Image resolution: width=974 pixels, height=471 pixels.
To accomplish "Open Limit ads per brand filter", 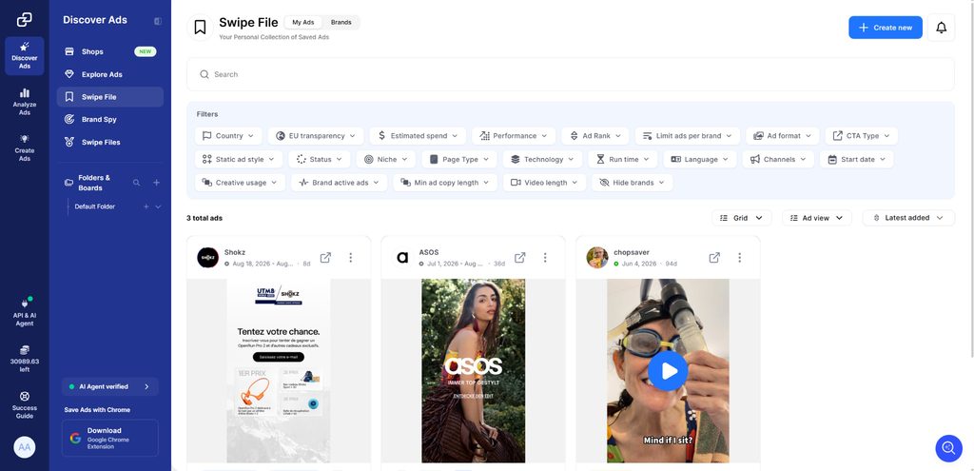I will tap(688, 135).
